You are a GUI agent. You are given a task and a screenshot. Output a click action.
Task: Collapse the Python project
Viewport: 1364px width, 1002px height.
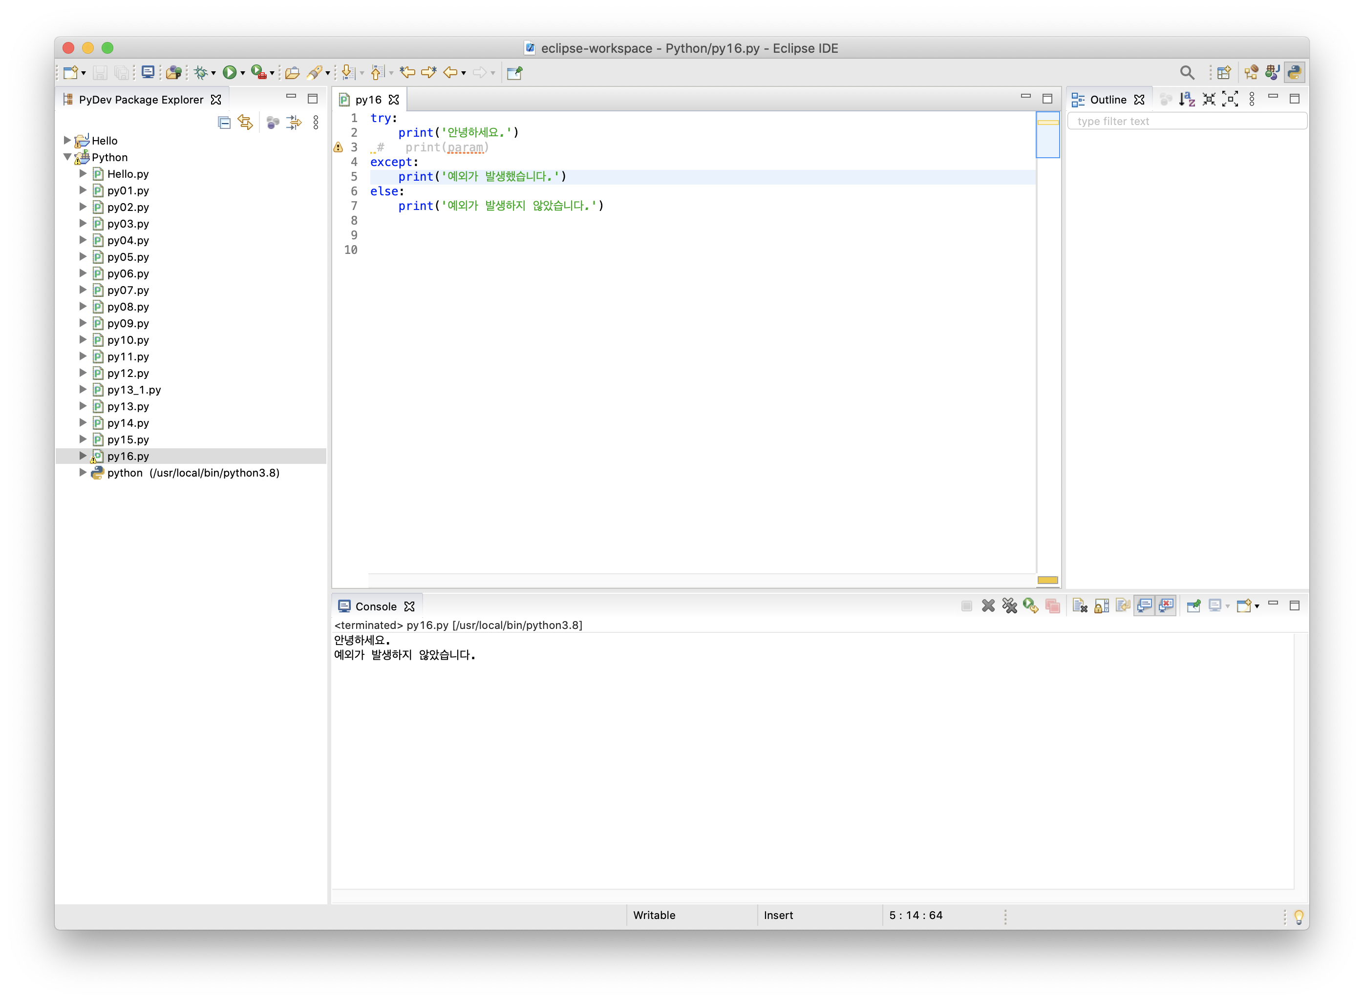67,157
